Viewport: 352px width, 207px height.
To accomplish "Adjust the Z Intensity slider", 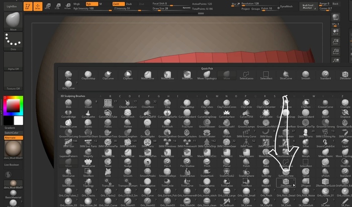I will point(131,9).
